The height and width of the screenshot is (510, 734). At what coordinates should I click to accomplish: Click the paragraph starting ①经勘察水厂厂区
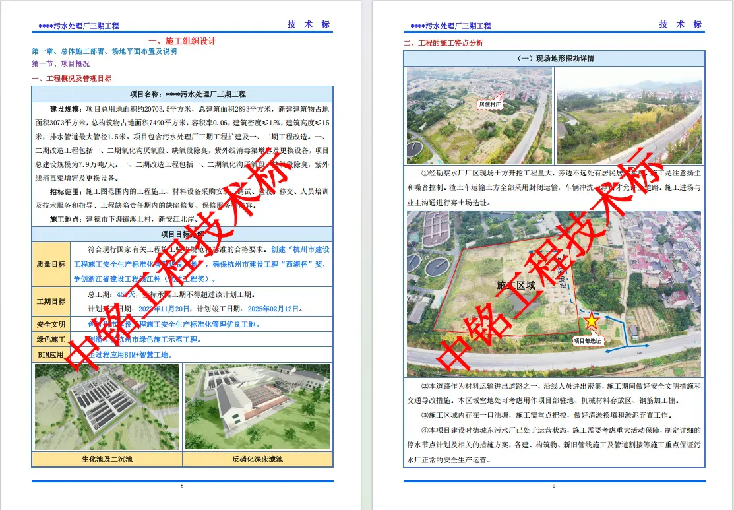coord(554,188)
